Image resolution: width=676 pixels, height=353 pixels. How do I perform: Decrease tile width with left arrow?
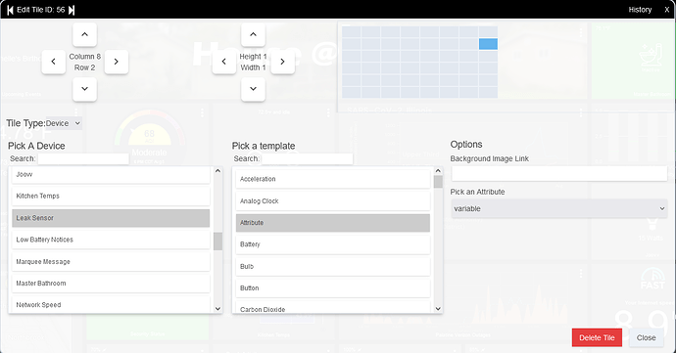223,62
